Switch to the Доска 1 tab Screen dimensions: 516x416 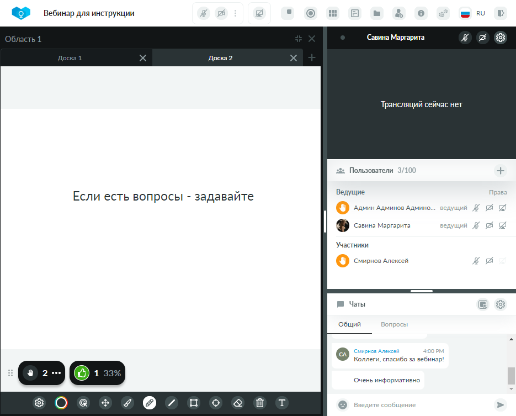(70, 58)
